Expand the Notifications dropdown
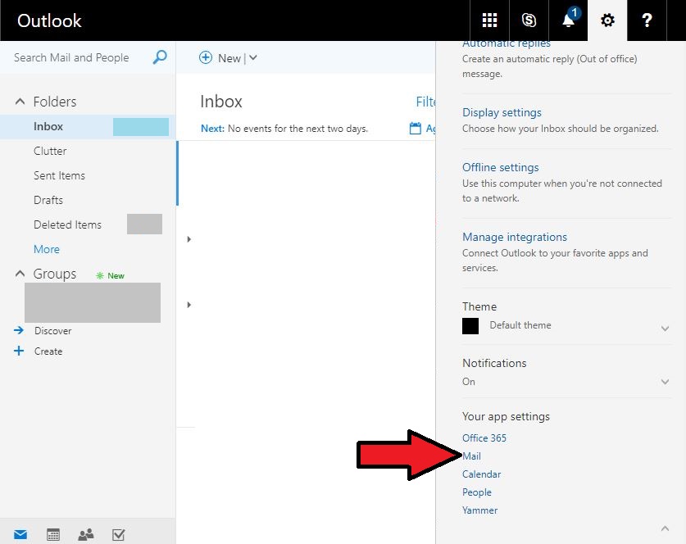 click(x=665, y=382)
